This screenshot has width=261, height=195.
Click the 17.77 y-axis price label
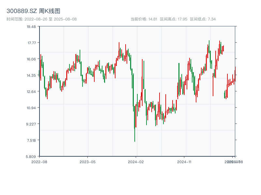coord(31,43)
